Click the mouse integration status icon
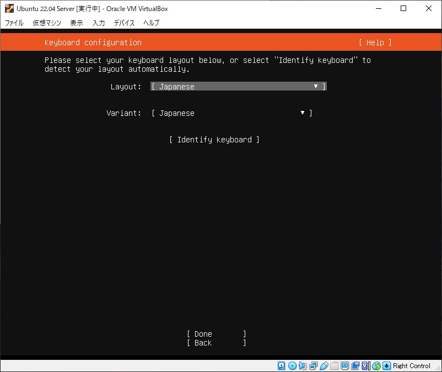 tap(376, 366)
